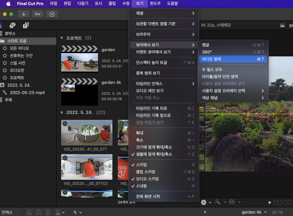This screenshot has height=216, width=293.
Task: Toggle 스키밍 on or off
Action: (x=164, y=165)
